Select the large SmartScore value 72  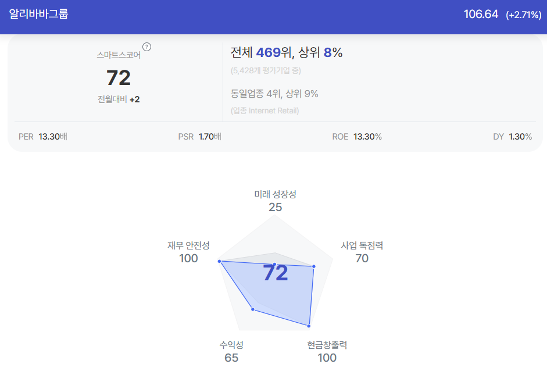(x=119, y=77)
